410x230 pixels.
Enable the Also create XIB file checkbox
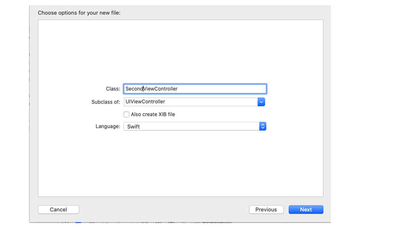point(127,114)
